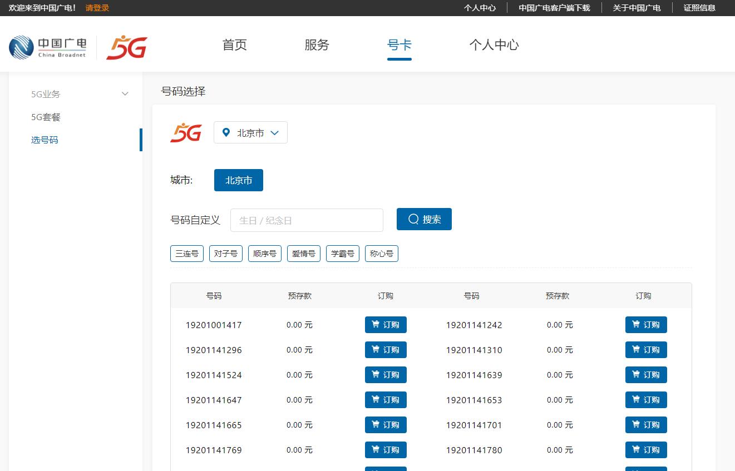Toggle the 三连号 number filter
Viewport: 735px width, 471px height.
click(x=186, y=253)
